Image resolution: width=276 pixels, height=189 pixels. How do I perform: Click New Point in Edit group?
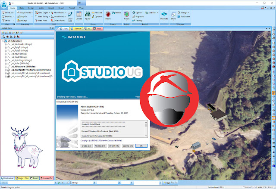coord(41,20)
